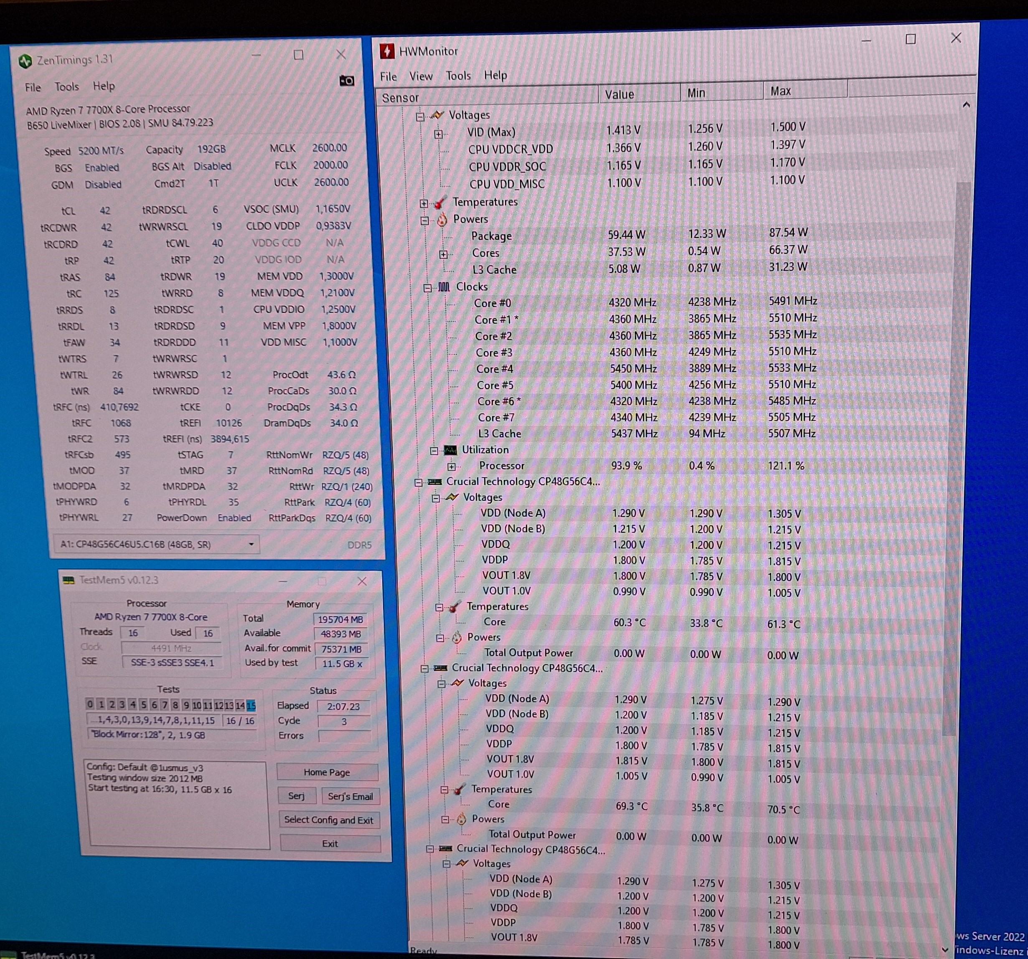Screen dimensions: 1028x959
Task: Click the Value column header
Action: pyautogui.click(x=639, y=94)
